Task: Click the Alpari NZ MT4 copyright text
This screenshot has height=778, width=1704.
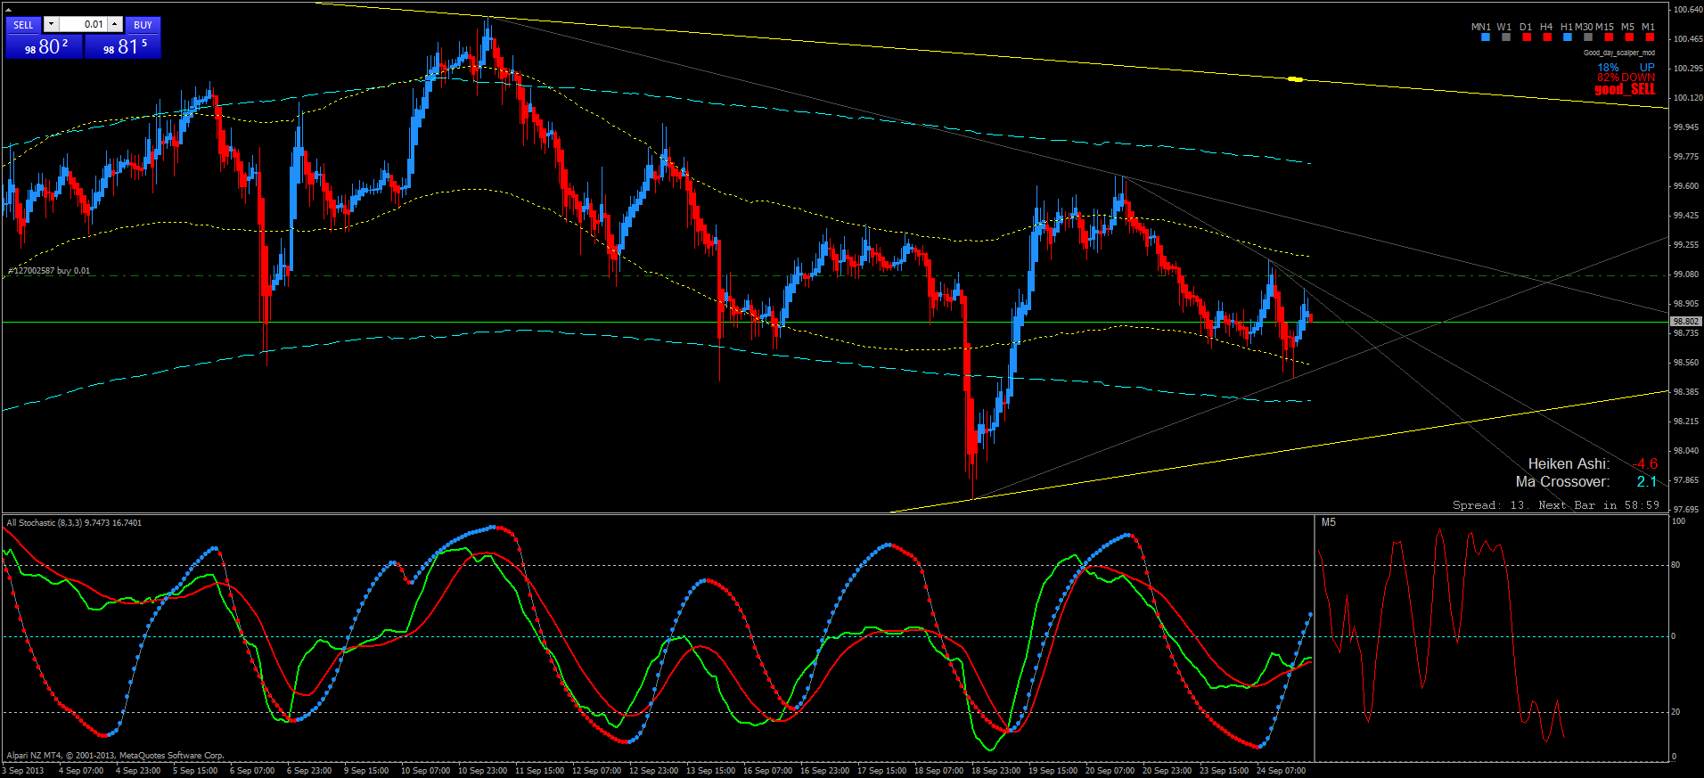Action: (x=115, y=756)
